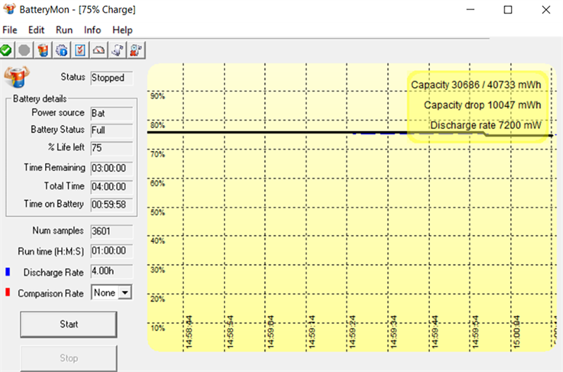The width and height of the screenshot is (563, 372).
Task: Click the red Comparison Rate color swatch
Action: (8, 293)
